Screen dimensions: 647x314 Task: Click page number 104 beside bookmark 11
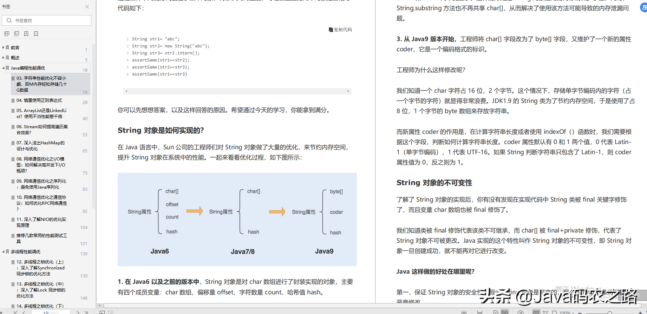coord(84,228)
